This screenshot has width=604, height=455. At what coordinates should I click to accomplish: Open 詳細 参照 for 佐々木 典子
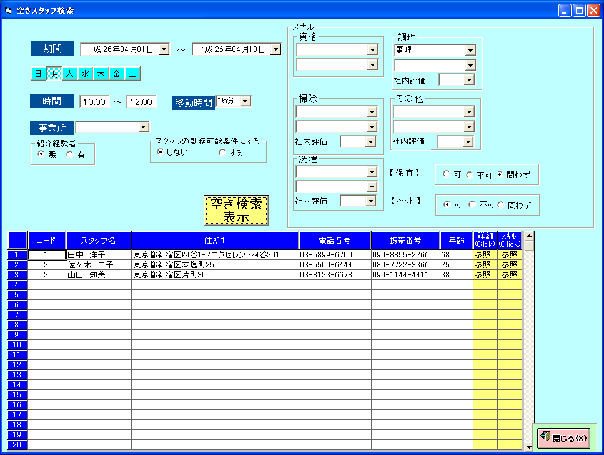(485, 265)
